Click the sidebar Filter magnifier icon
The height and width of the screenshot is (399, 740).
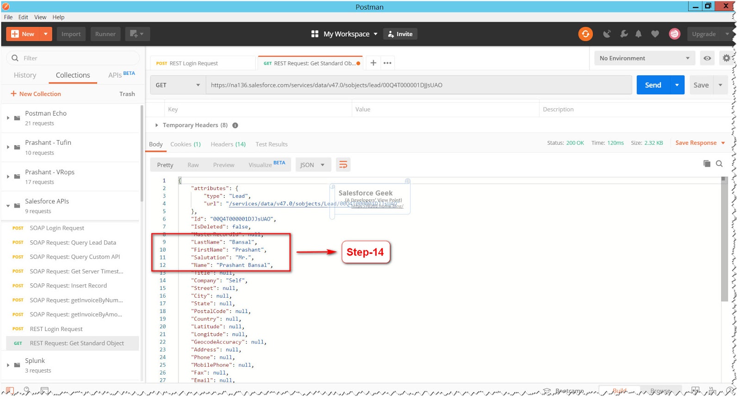click(15, 58)
